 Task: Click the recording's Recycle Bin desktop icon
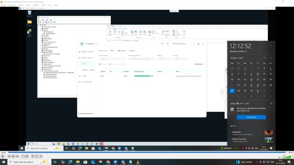point(29,13)
